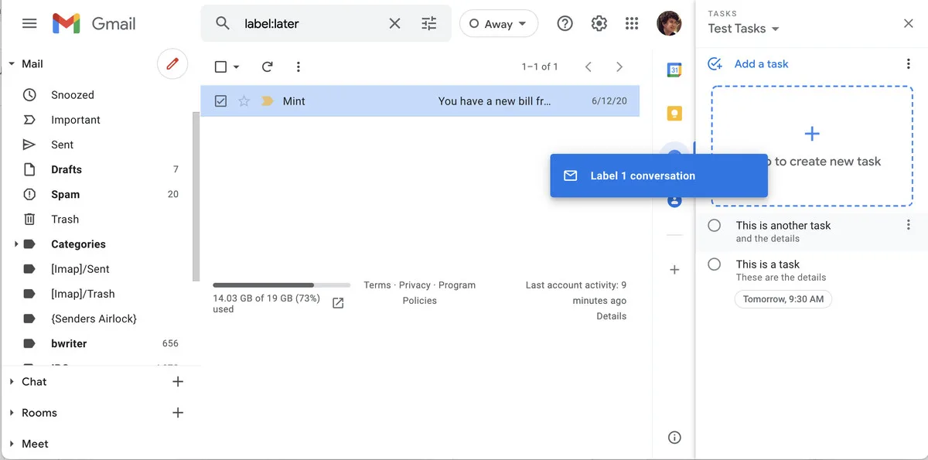Open account activity Details link
Screen dimensions: 928x460
(611, 316)
